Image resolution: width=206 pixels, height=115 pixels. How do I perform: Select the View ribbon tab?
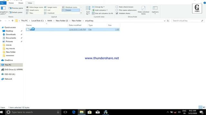(x=30, y=3)
